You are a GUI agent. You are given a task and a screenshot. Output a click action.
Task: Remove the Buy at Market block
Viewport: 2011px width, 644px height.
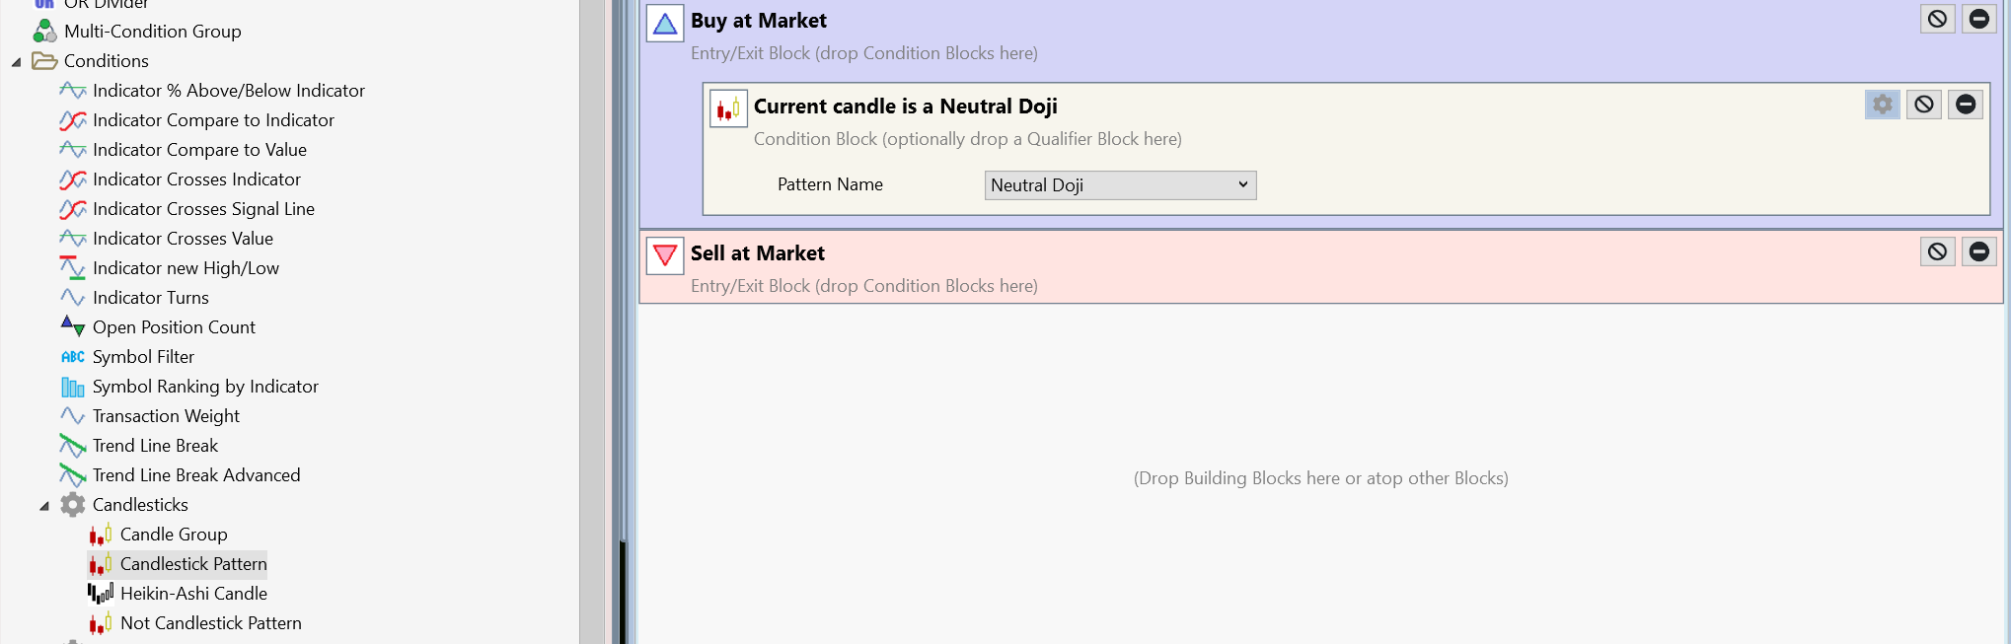point(1979,19)
